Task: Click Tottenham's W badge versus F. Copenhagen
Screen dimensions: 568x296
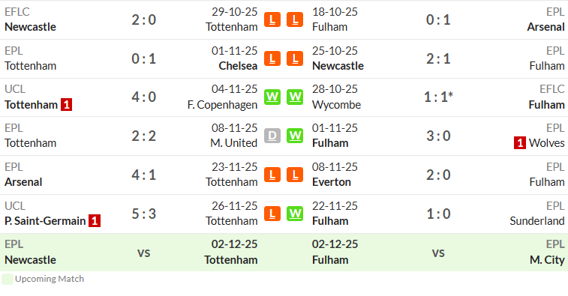Action: pyautogui.click(x=272, y=97)
